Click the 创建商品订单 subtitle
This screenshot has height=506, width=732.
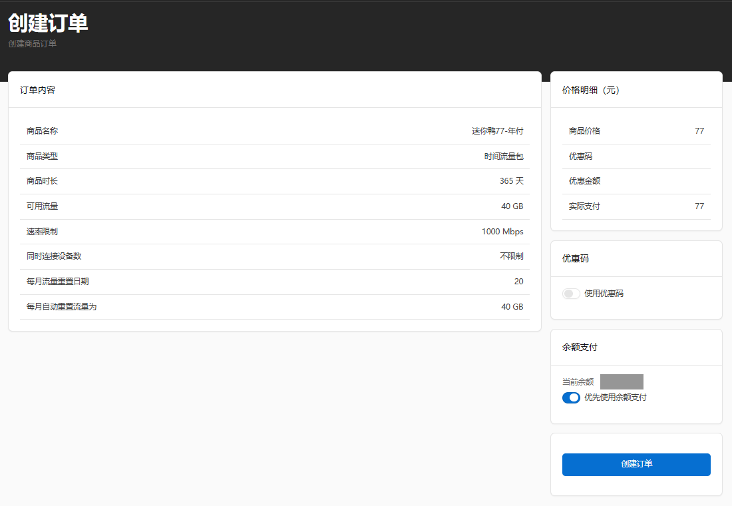(32, 43)
